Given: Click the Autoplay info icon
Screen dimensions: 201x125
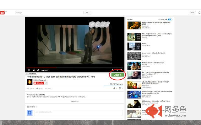Looking at the screenshot, I should coord(166,19).
